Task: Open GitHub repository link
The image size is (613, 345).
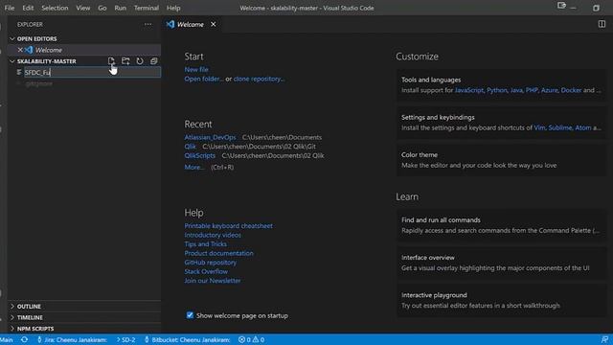Action: 211,262
